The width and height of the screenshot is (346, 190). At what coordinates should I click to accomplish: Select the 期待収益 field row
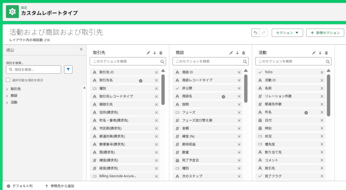208,144
